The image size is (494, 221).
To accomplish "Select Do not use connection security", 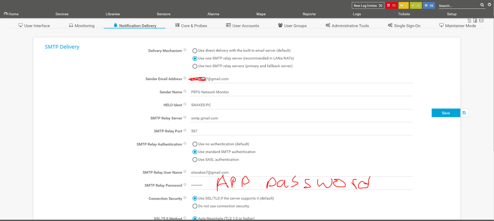I will tap(195, 206).
